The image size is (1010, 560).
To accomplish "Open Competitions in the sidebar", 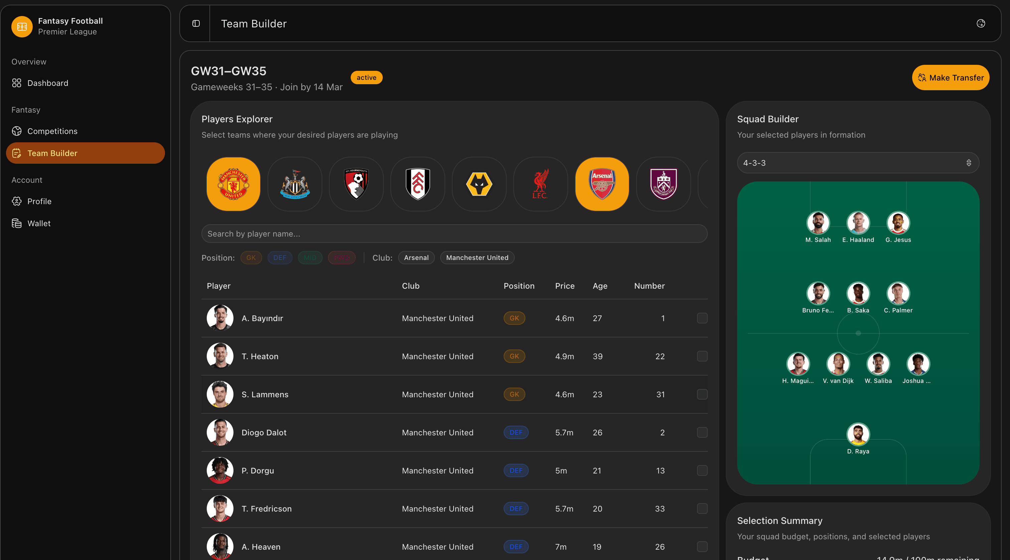I will pyautogui.click(x=85, y=131).
